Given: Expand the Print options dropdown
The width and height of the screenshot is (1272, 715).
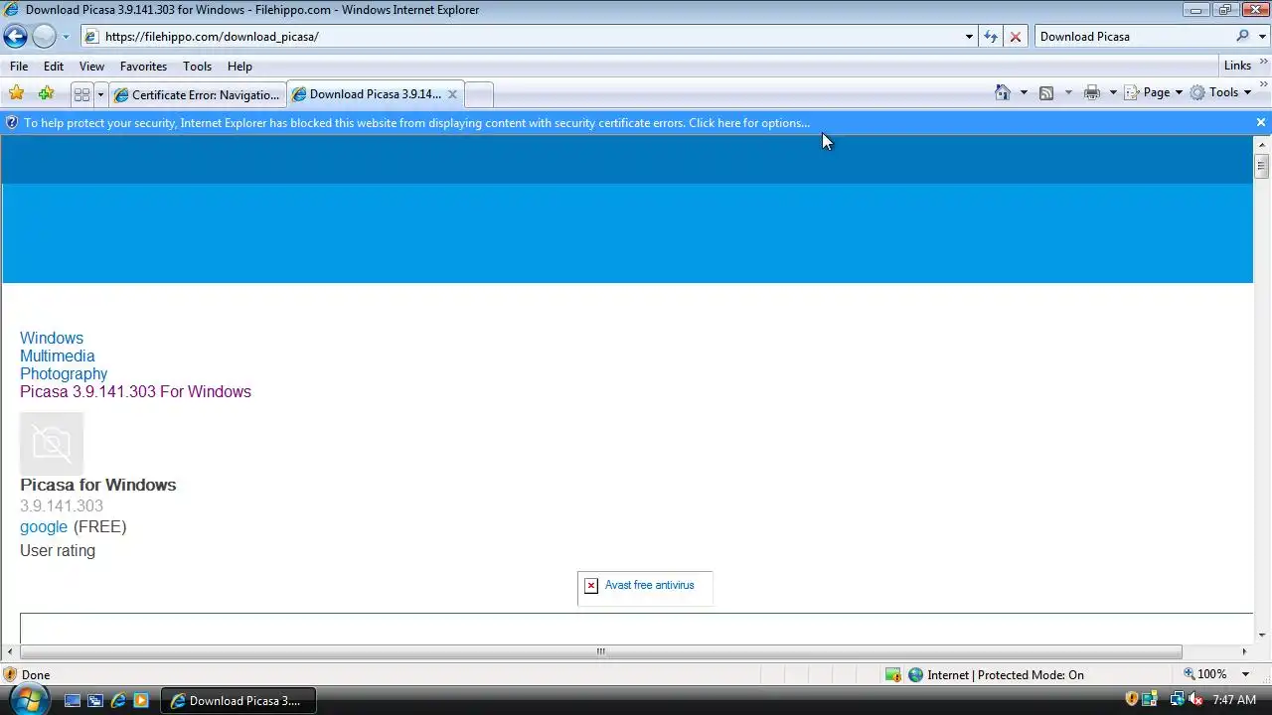Looking at the screenshot, I should tap(1113, 92).
